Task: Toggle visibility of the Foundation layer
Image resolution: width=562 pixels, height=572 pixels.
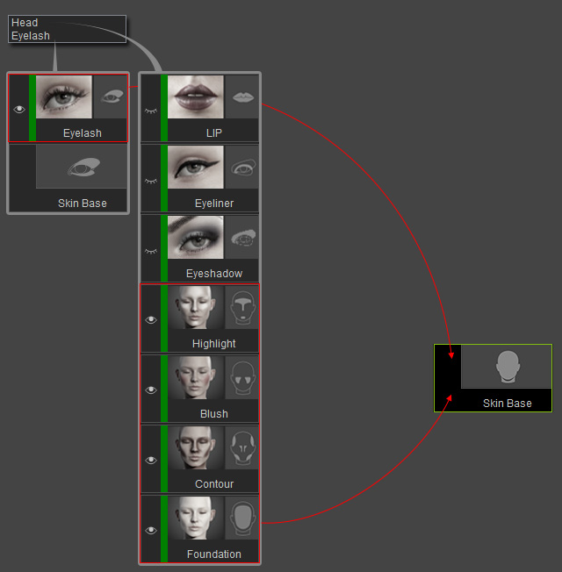Action: (x=151, y=530)
